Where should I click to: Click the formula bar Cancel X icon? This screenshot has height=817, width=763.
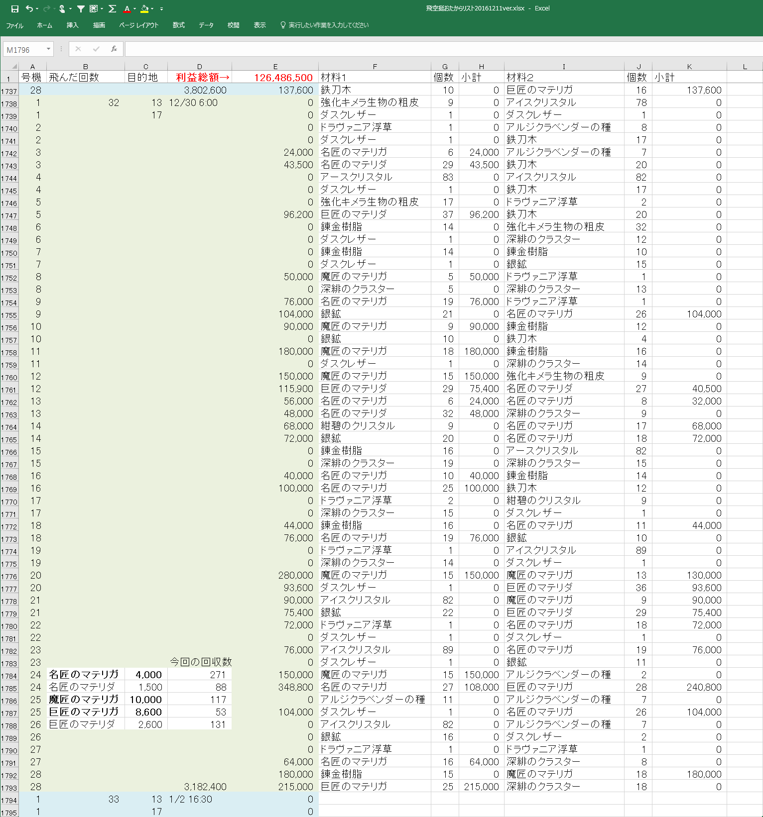coord(78,49)
